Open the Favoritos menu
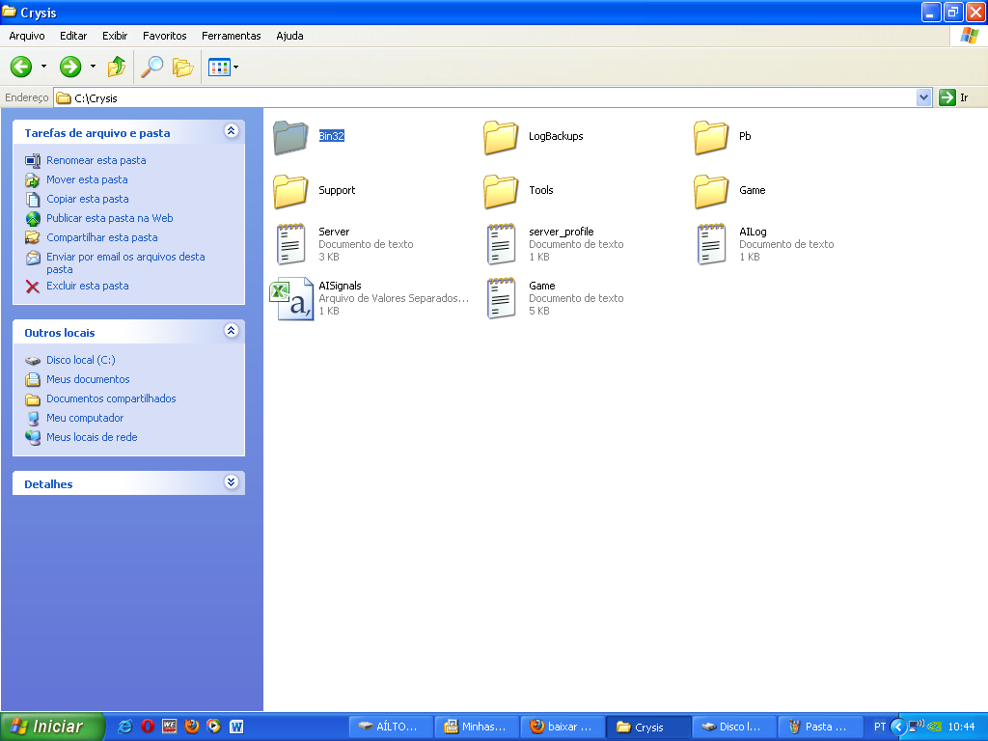This screenshot has width=988, height=741. click(x=164, y=36)
